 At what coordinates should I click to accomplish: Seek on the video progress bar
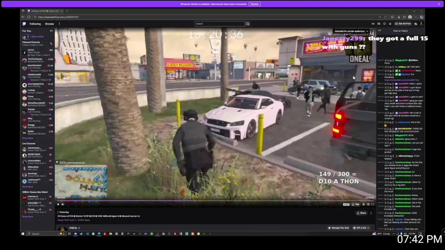pyautogui.click(x=216, y=201)
